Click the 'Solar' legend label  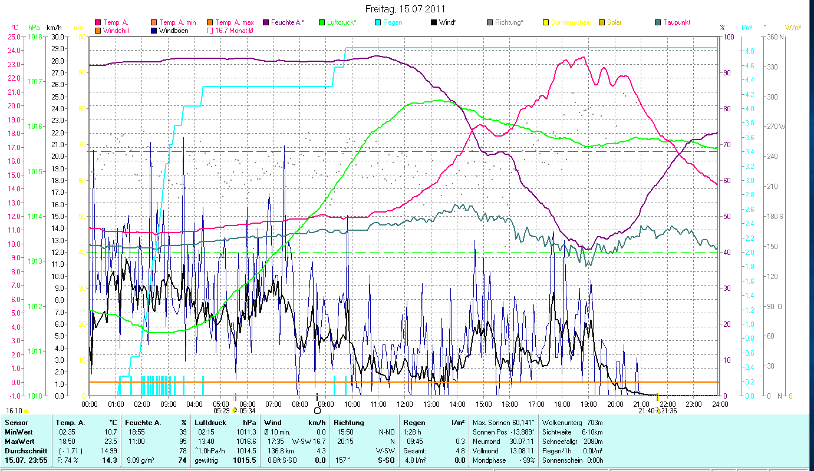(614, 22)
